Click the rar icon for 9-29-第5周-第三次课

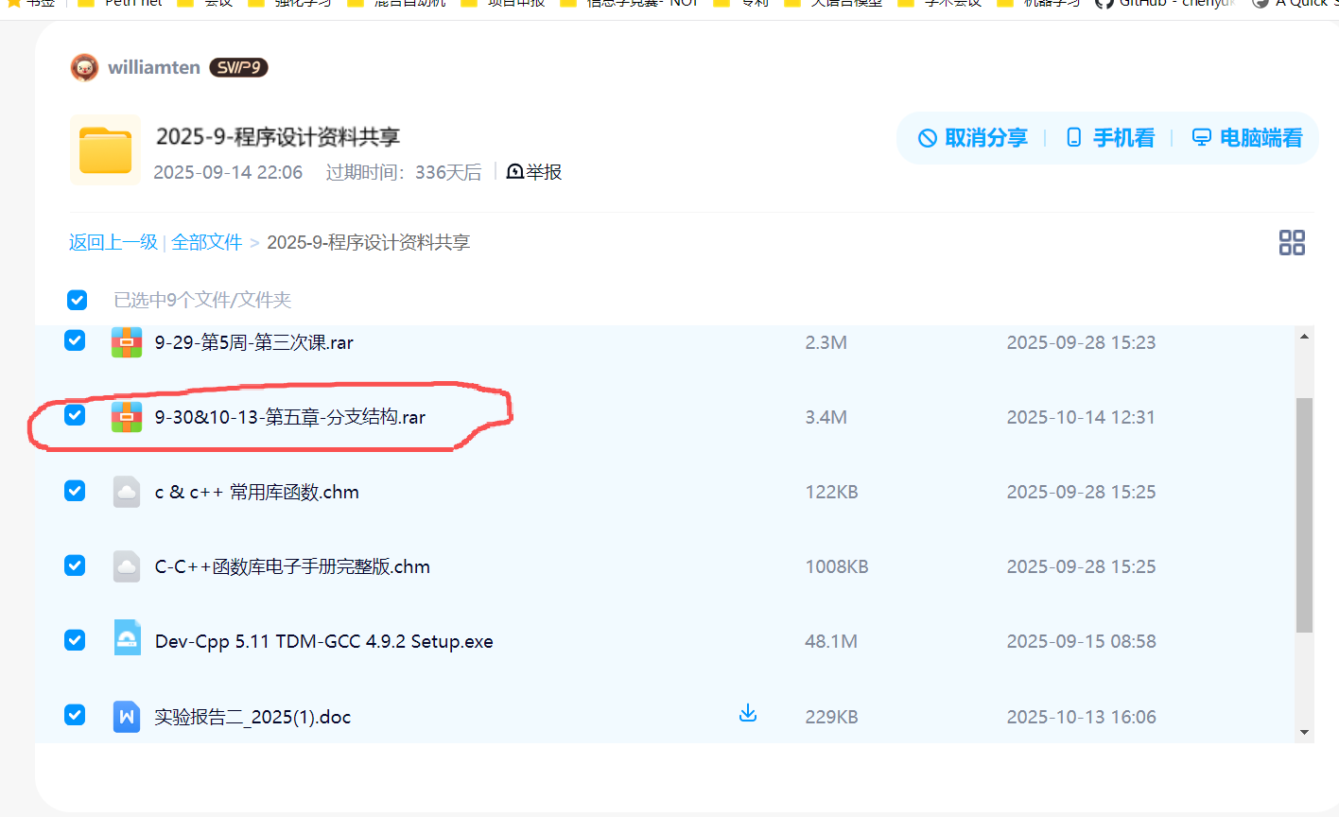[x=127, y=341]
